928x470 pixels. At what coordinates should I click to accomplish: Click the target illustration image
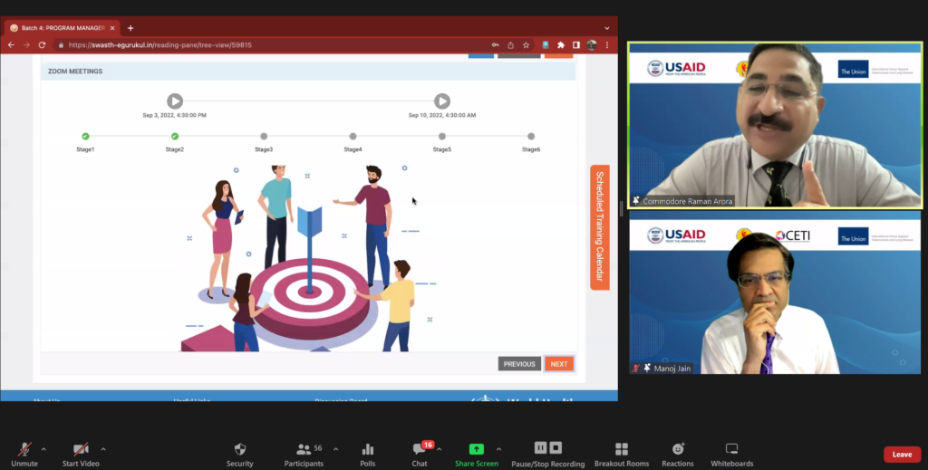(x=310, y=258)
